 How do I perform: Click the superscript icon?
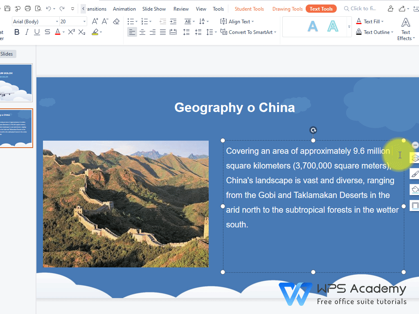pyautogui.click(x=71, y=32)
